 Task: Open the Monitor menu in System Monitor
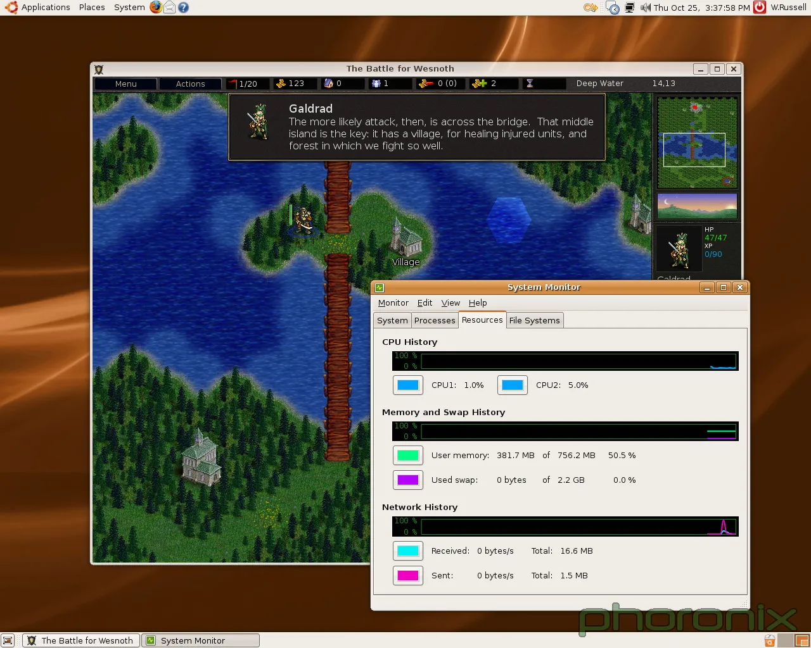coord(393,303)
